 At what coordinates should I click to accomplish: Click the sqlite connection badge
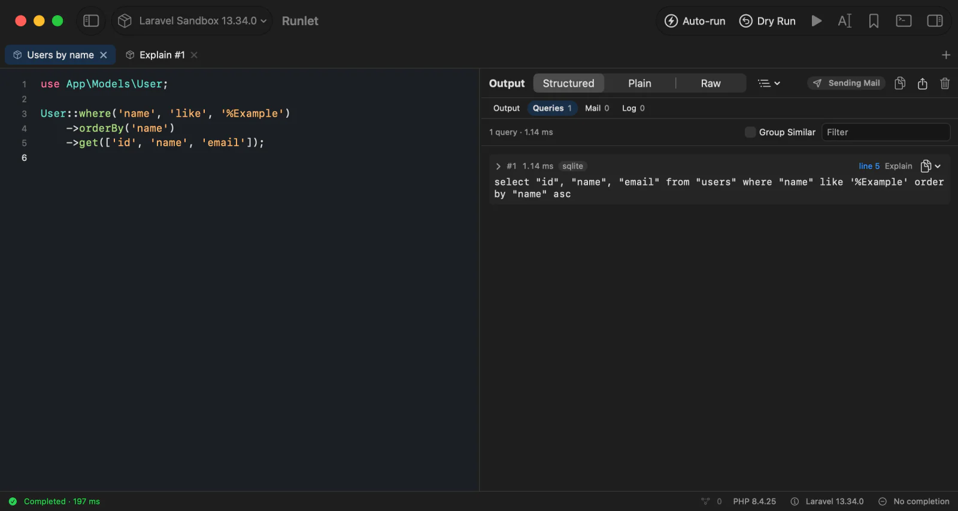[572, 166]
